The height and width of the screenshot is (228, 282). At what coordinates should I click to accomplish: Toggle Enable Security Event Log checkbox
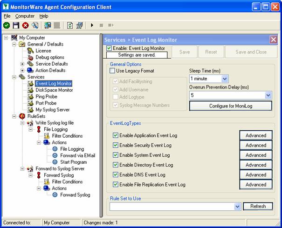[x=115, y=145]
